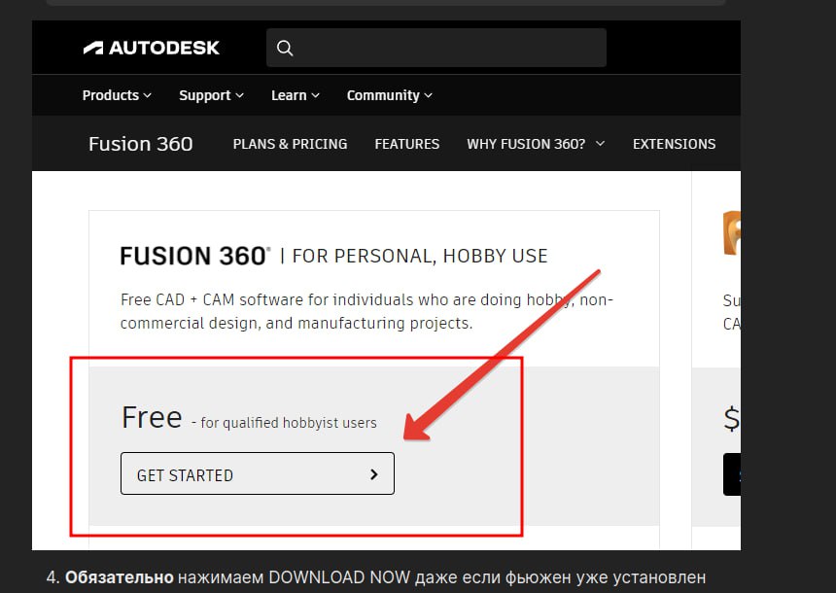Select '- for qualified hobbyist users' text
836x593 pixels.
284,423
